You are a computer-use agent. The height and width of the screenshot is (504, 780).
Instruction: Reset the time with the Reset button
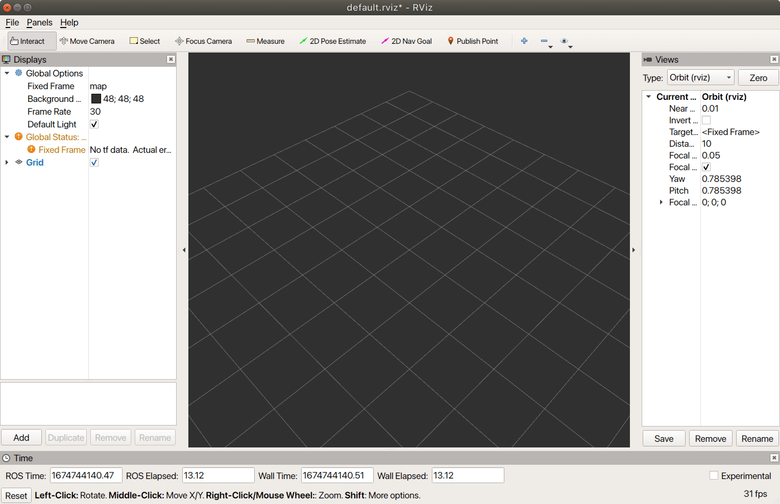(16, 495)
